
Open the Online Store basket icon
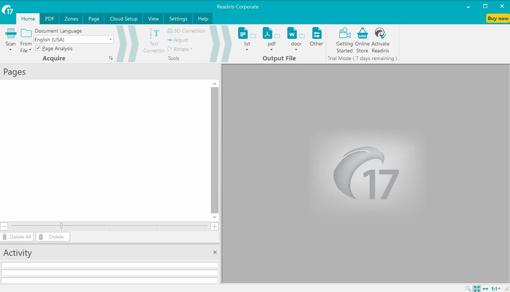coord(362,34)
